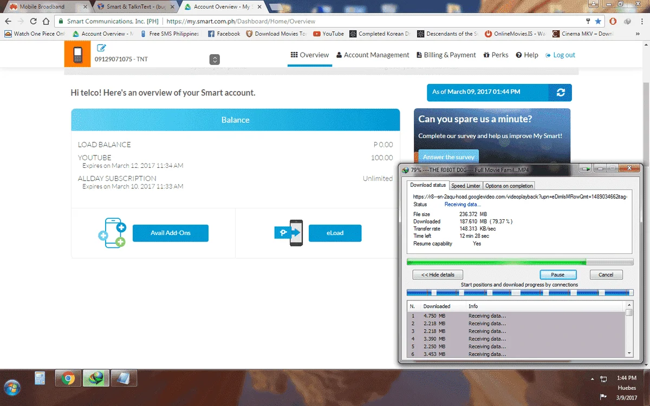Open the Calculator from the taskbar

(40, 378)
